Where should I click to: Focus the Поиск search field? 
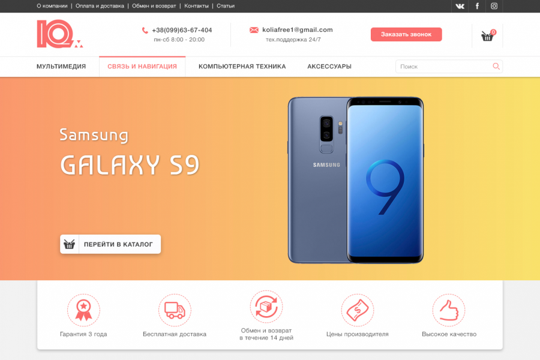pos(449,66)
